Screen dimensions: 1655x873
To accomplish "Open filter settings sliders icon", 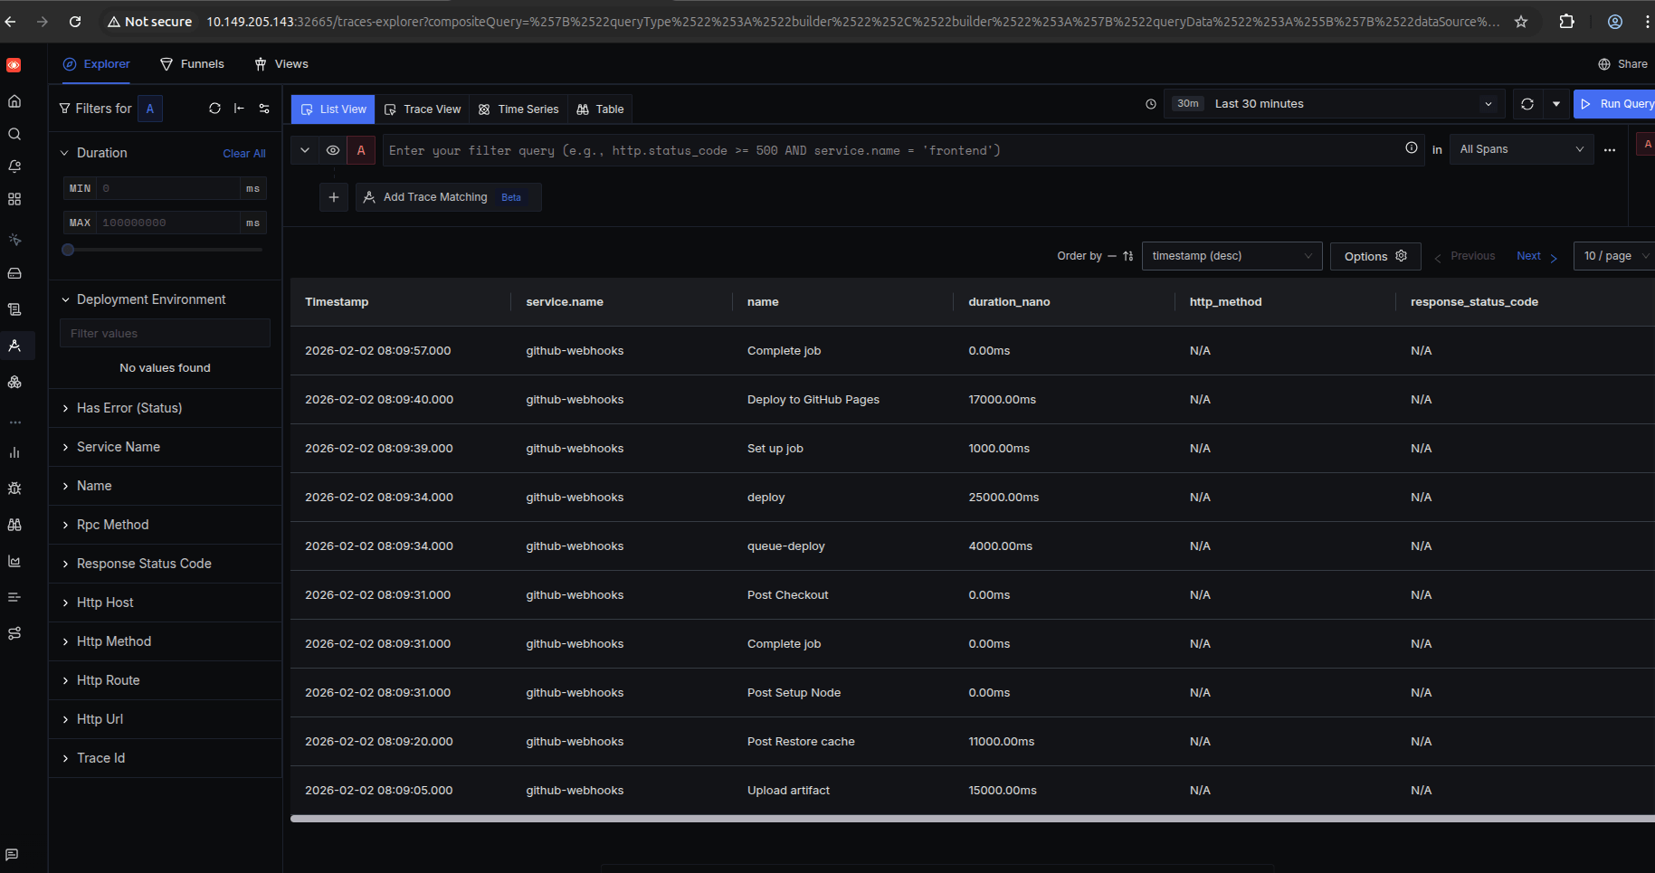I will tap(264, 109).
